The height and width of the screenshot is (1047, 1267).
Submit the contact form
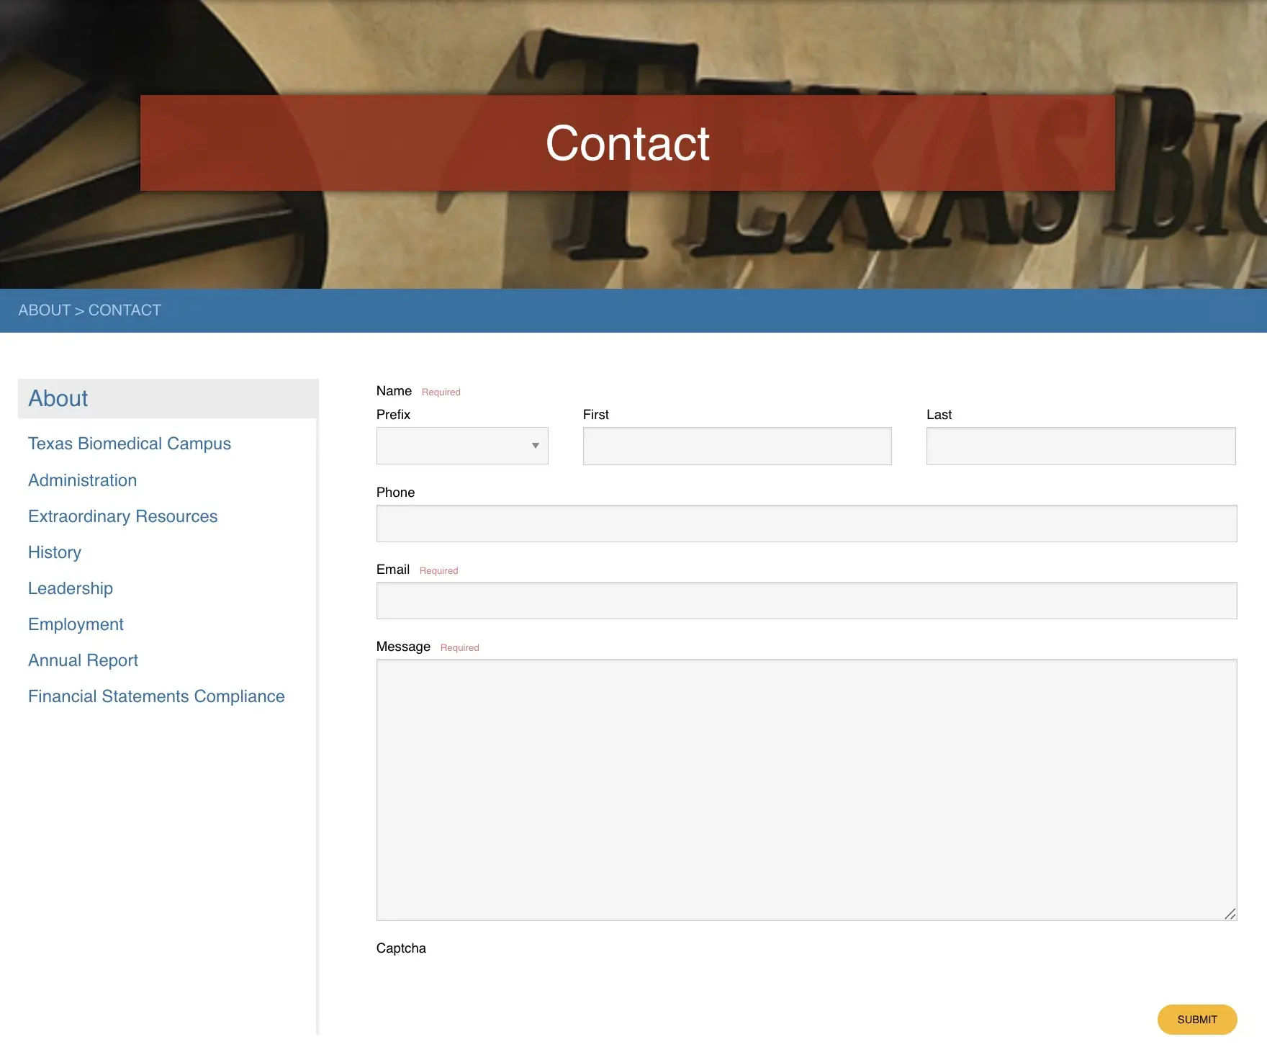pyautogui.click(x=1197, y=1020)
